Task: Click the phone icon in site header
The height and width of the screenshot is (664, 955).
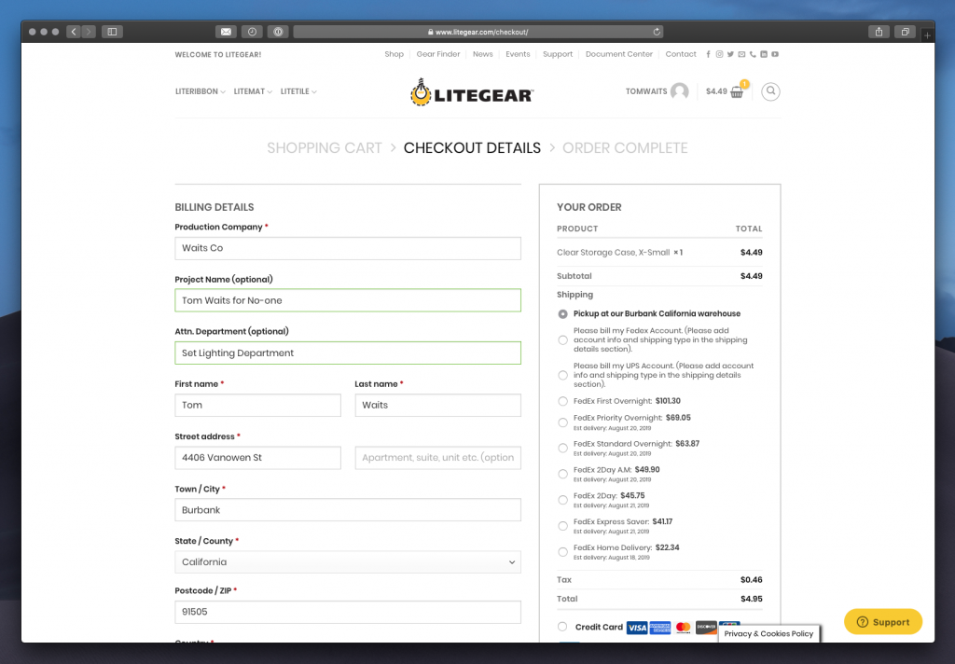Action: (753, 54)
